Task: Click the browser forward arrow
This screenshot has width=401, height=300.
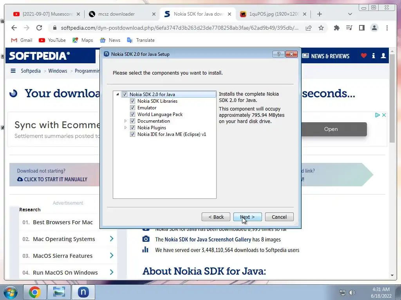Action: pos(27,28)
